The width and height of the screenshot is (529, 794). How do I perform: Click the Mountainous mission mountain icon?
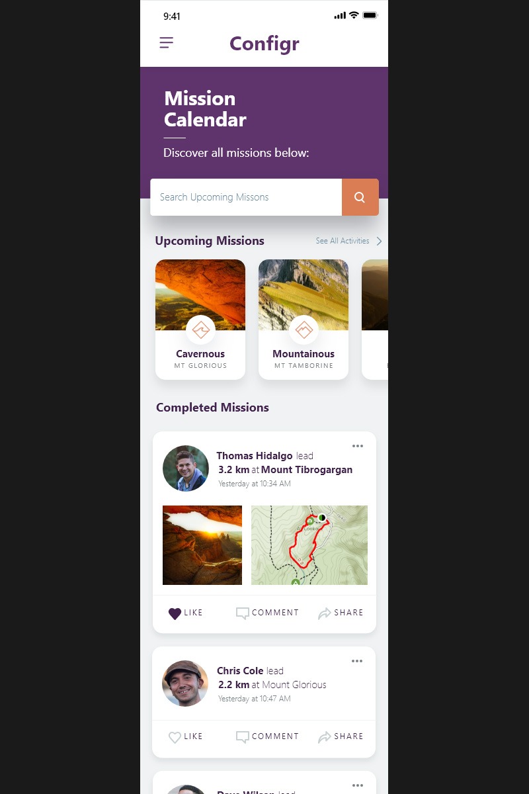(x=304, y=330)
